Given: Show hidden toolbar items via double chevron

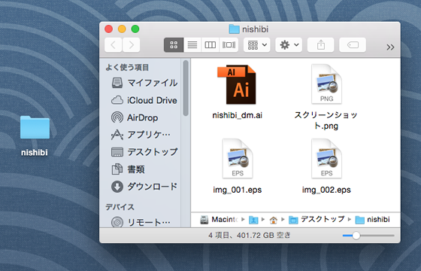Looking at the screenshot, I should pos(390,47).
